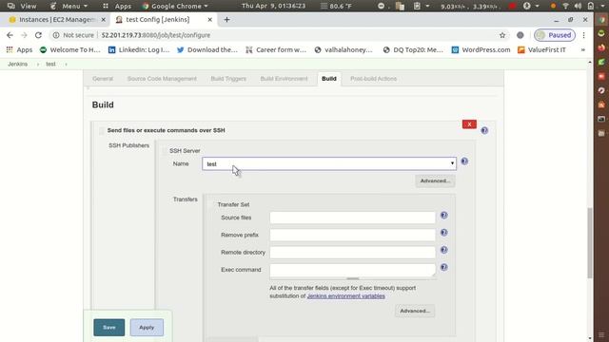Viewport: 609px width, 342px height.
Task: Click the Not secure site info icon
Action: [56, 35]
